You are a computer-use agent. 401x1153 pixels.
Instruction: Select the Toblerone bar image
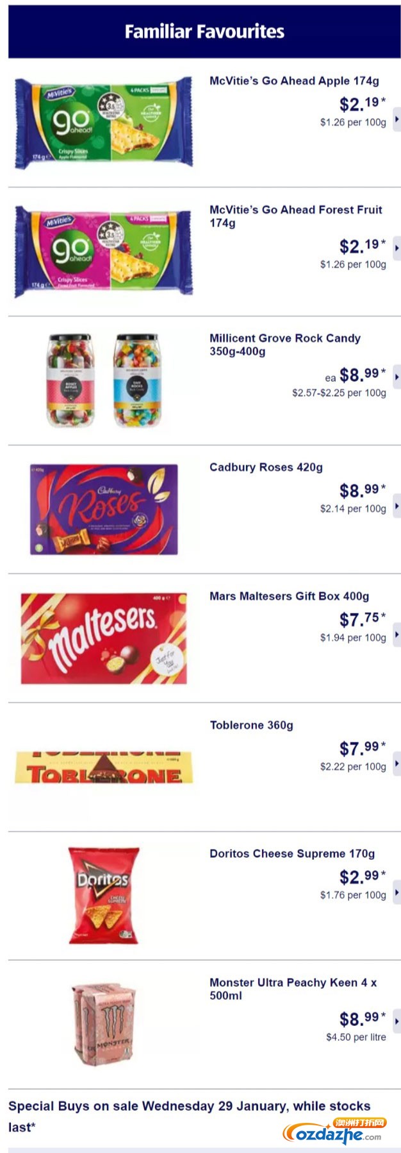104,767
